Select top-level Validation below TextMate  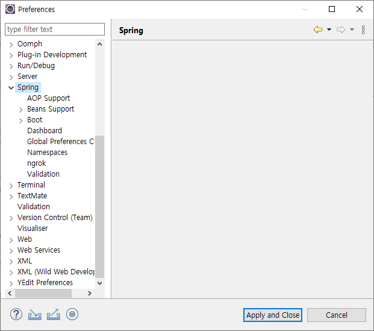pos(34,207)
